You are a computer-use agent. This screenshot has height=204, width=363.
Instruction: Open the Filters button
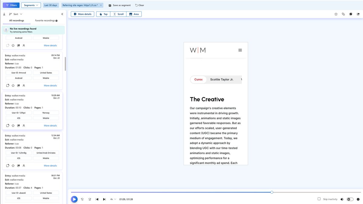[11, 5]
